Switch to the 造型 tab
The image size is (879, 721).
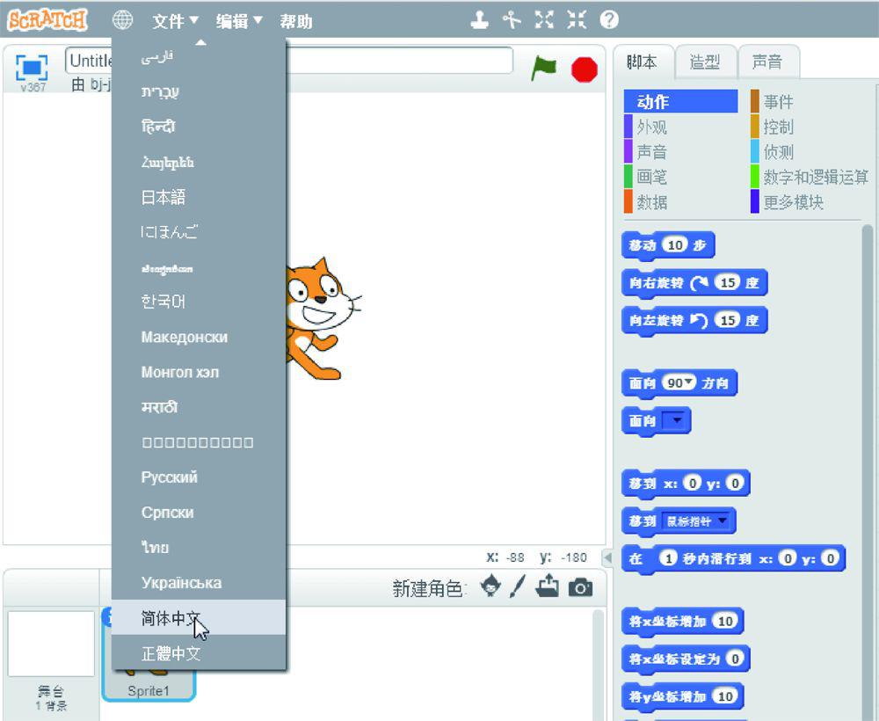click(x=705, y=62)
